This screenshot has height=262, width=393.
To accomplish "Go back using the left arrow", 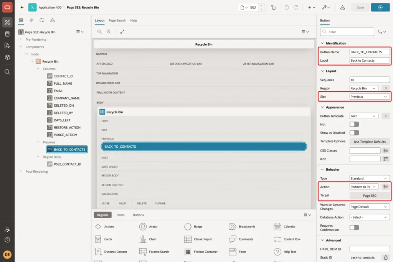I will click(x=22, y=7).
